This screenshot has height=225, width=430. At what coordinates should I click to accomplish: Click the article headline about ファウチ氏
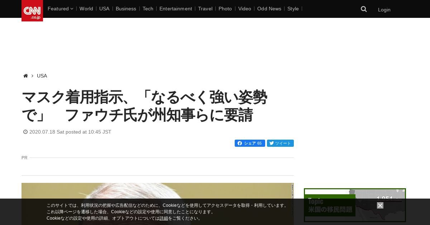click(144, 106)
